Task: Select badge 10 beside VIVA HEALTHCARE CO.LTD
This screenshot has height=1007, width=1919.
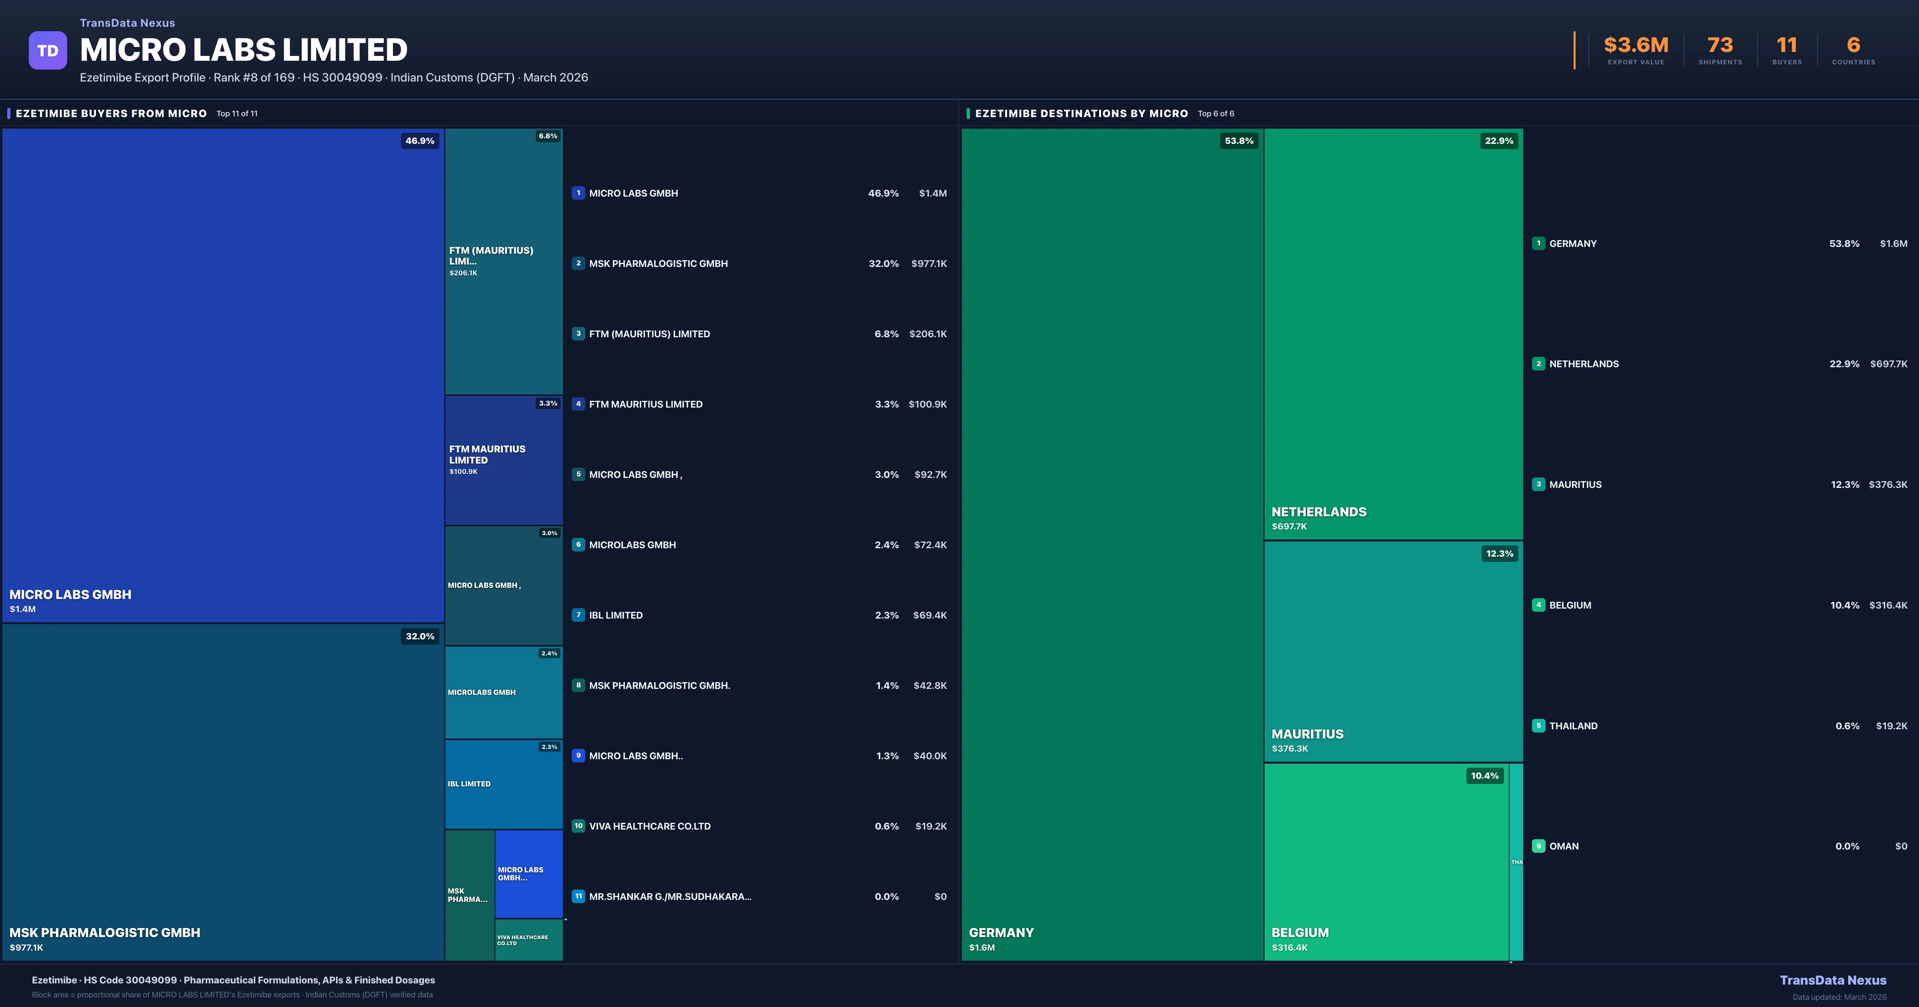Action: coord(579,826)
